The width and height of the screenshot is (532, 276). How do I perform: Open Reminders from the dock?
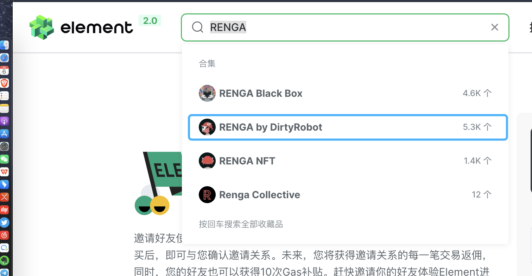[4, 96]
